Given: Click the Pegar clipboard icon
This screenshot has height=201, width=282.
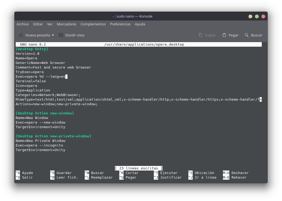Looking at the screenshot, I should pos(224,35).
